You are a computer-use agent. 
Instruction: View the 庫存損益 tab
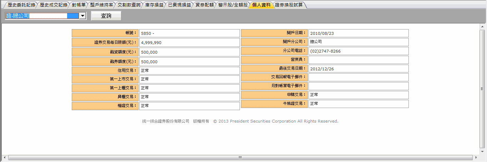pyautogui.click(x=154, y=5)
